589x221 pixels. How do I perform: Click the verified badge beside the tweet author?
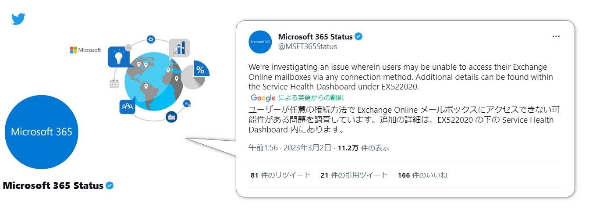[358, 37]
